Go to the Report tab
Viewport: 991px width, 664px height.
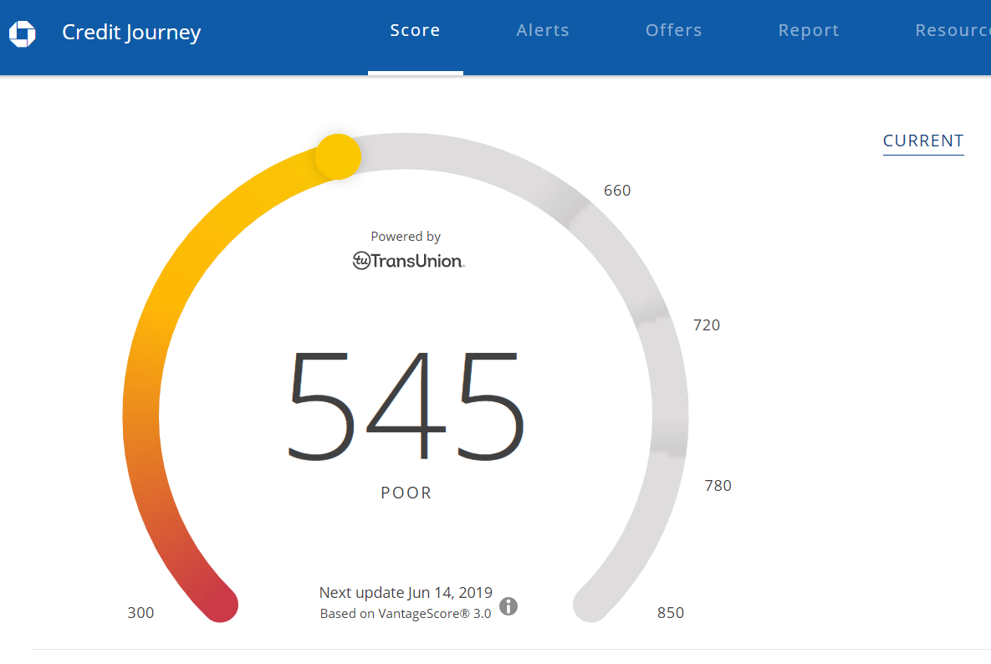click(x=809, y=30)
